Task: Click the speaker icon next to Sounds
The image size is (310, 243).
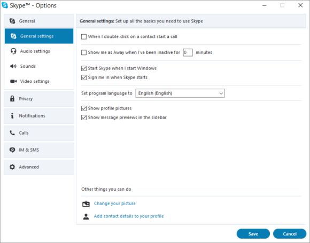Action: pos(13,66)
